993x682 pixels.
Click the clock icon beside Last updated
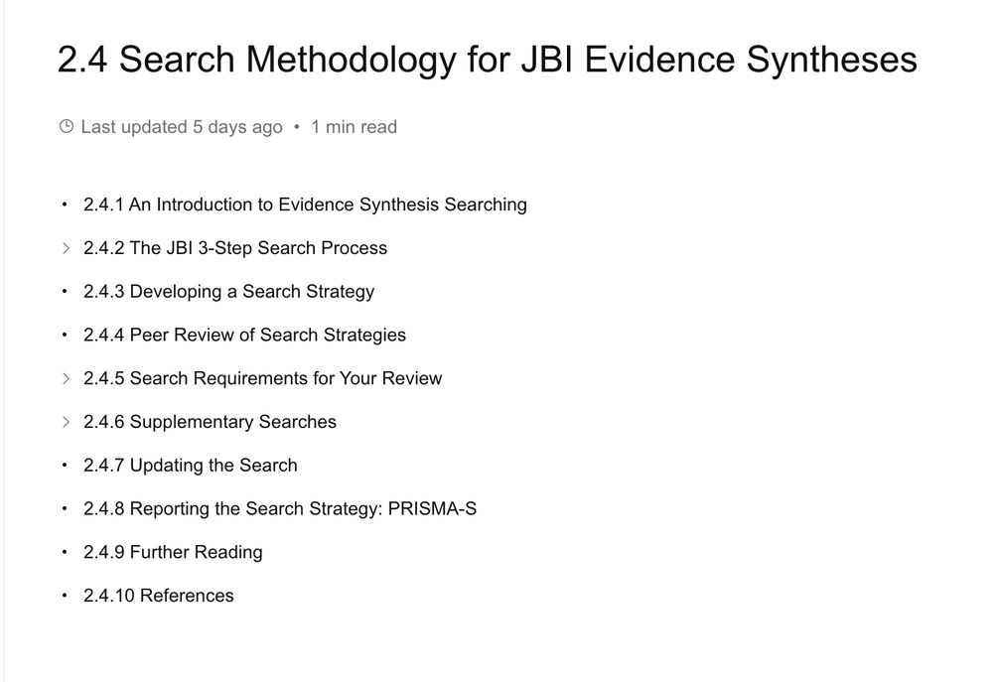click(x=67, y=127)
